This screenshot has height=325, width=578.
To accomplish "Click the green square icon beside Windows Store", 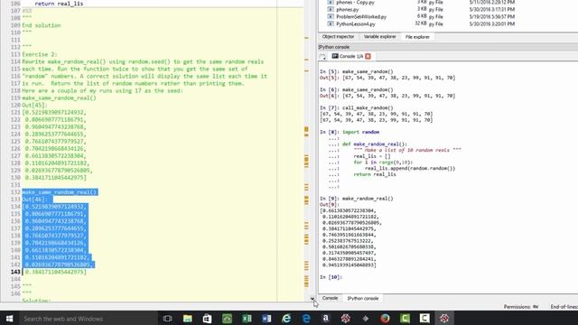I will [x=227, y=319].
